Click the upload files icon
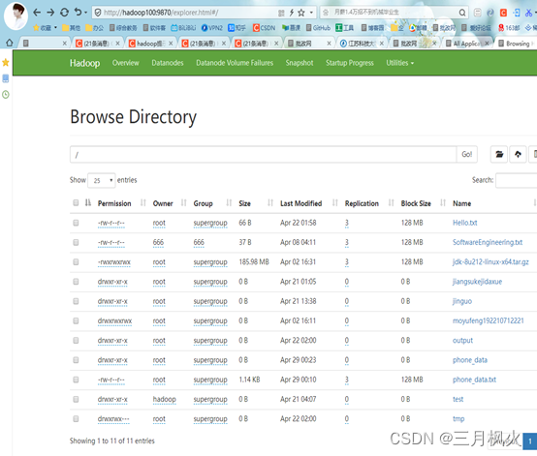Screen dimensions: 537x456 tap(518, 154)
